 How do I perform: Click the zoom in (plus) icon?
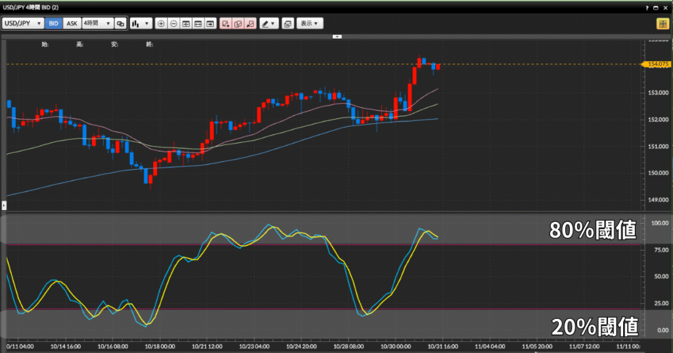(161, 24)
